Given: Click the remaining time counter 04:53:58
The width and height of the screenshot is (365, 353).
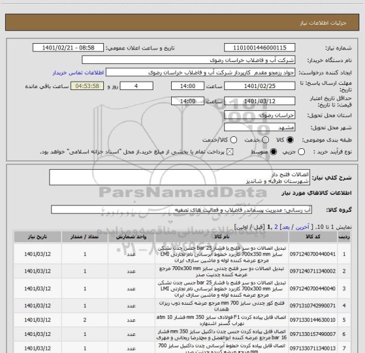Looking at the screenshot, I should (87, 86).
